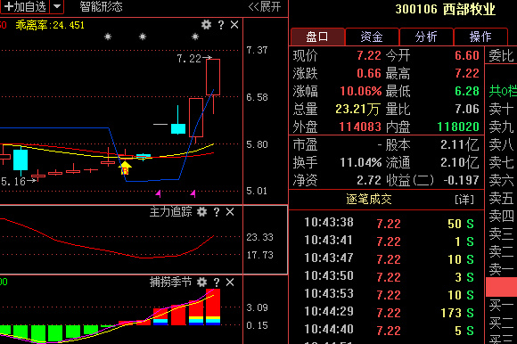Click the 股本 2.11亿 value
The image size is (517, 344).
pos(460,144)
